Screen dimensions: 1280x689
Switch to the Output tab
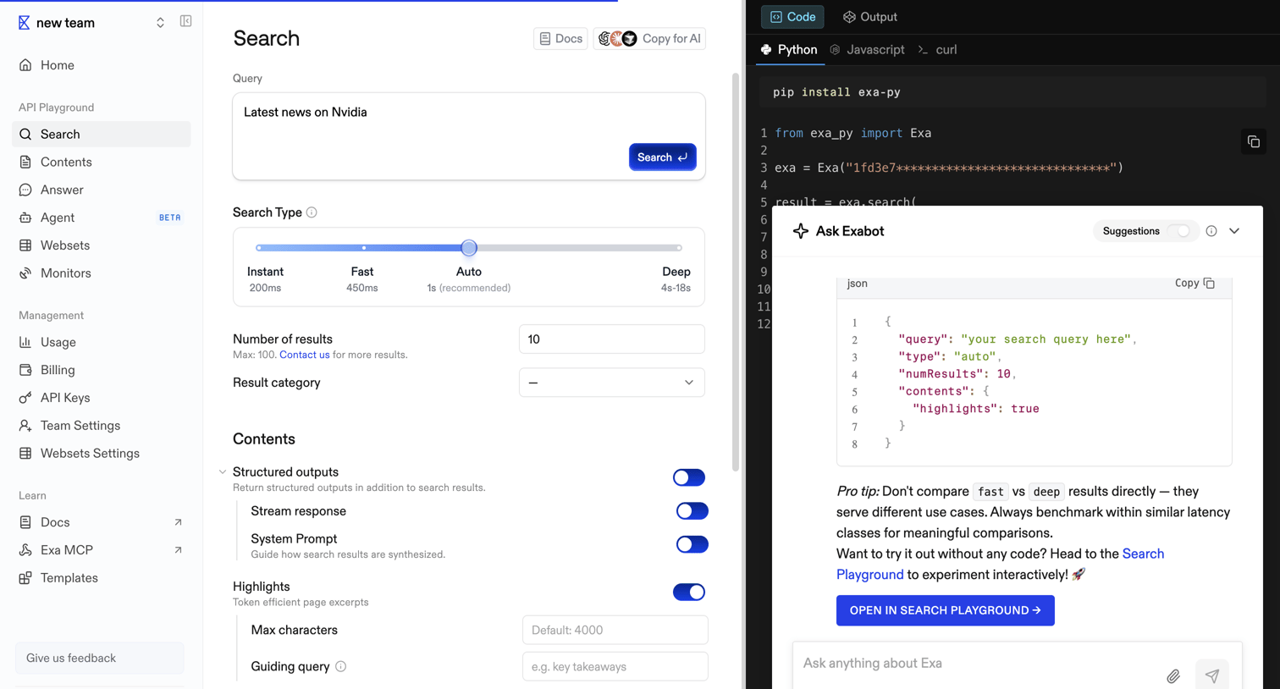tap(869, 17)
